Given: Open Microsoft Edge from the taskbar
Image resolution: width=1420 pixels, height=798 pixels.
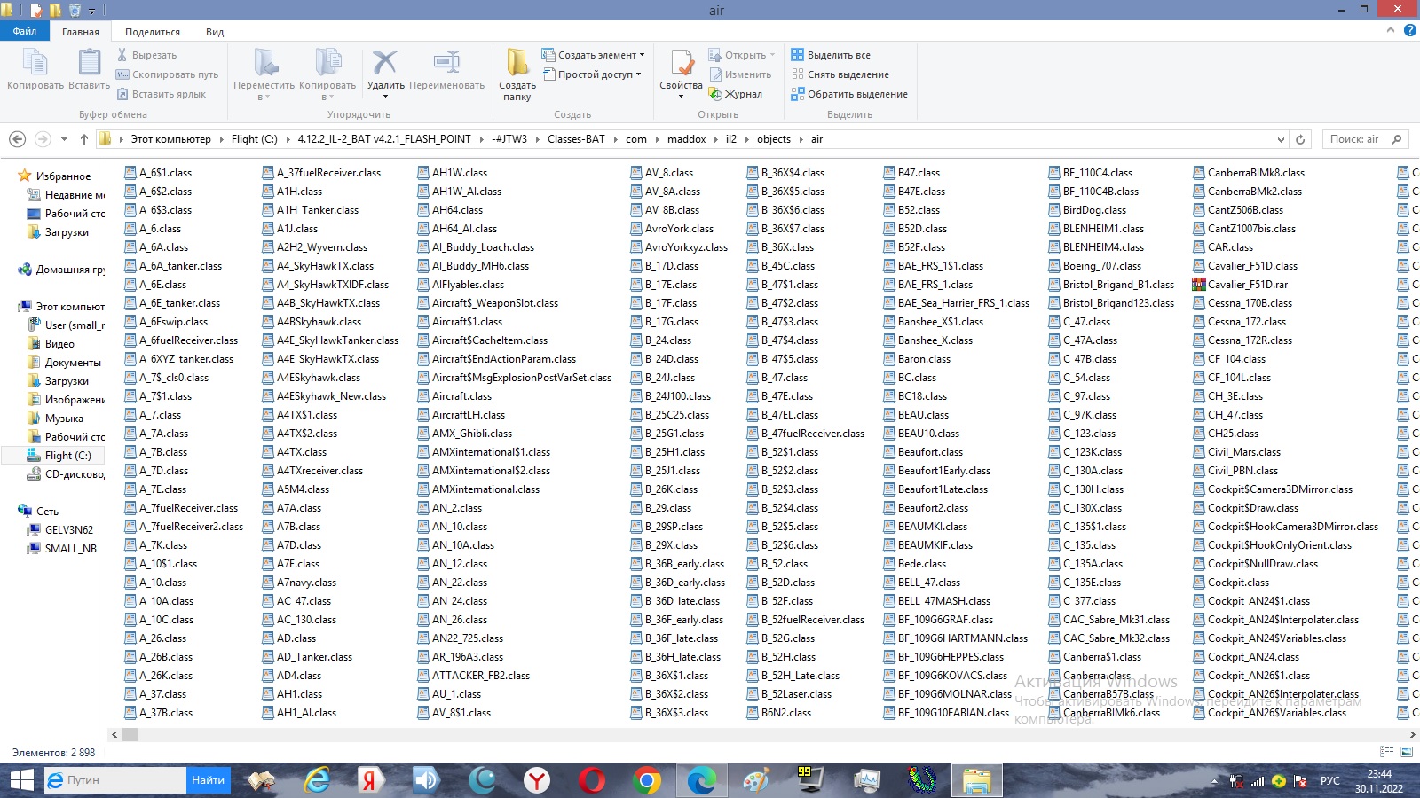Looking at the screenshot, I should pos(701,780).
